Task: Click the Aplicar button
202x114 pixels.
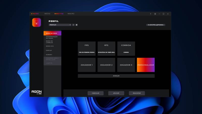Action: coord(116,93)
